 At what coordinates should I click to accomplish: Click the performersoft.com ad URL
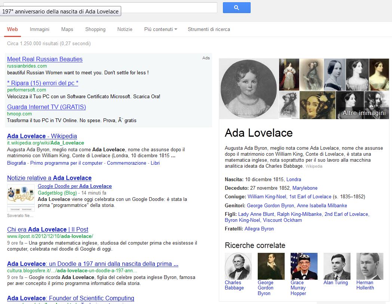[x=27, y=90]
